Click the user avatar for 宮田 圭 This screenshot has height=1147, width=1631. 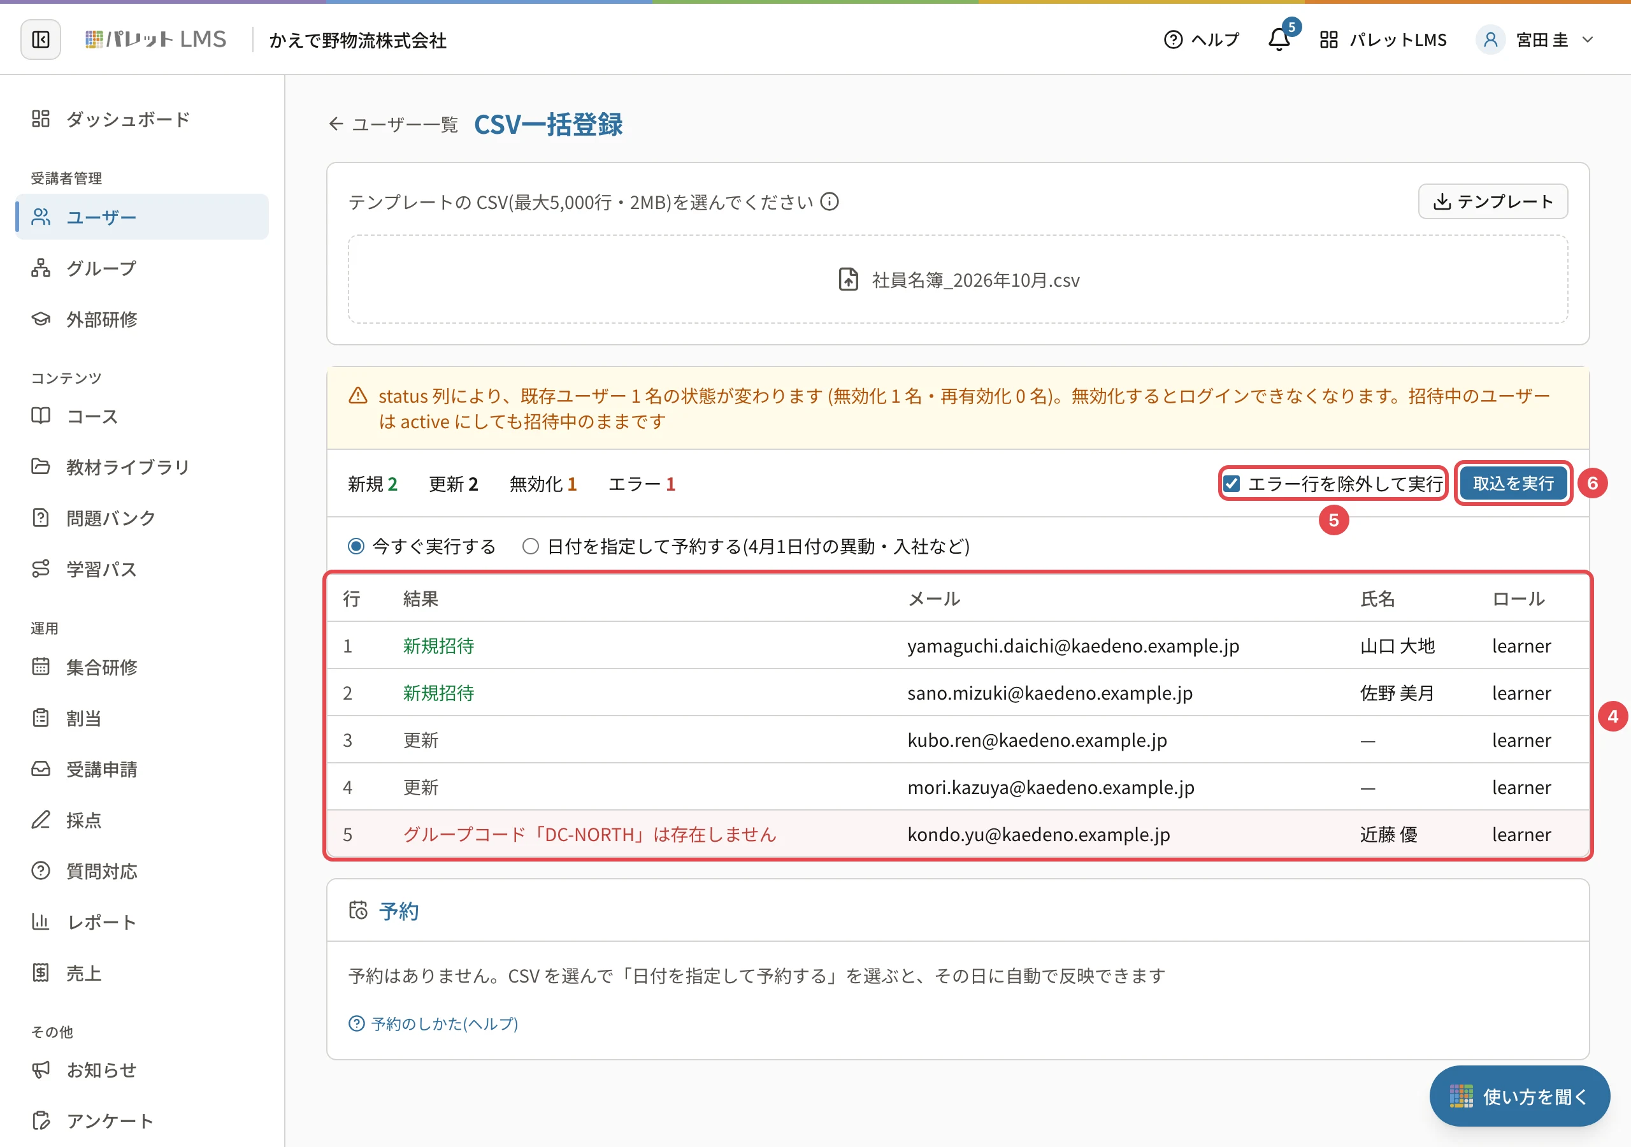pos(1490,40)
